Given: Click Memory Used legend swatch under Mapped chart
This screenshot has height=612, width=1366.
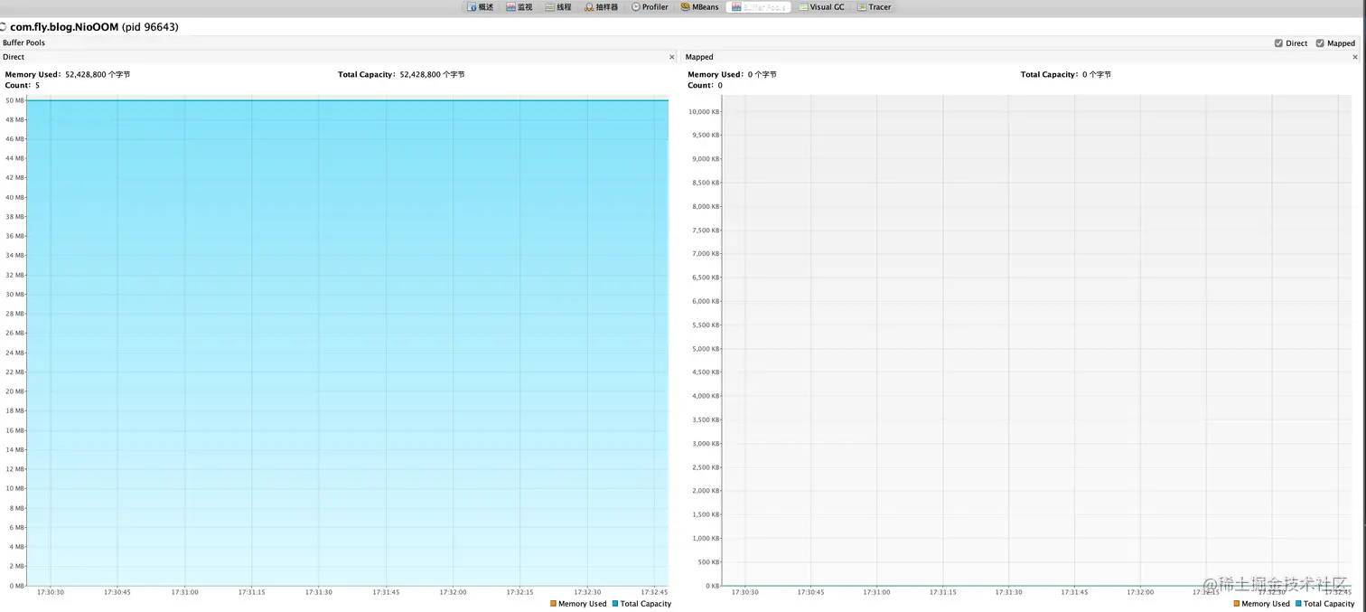Looking at the screenshot, I should 1237,604.
